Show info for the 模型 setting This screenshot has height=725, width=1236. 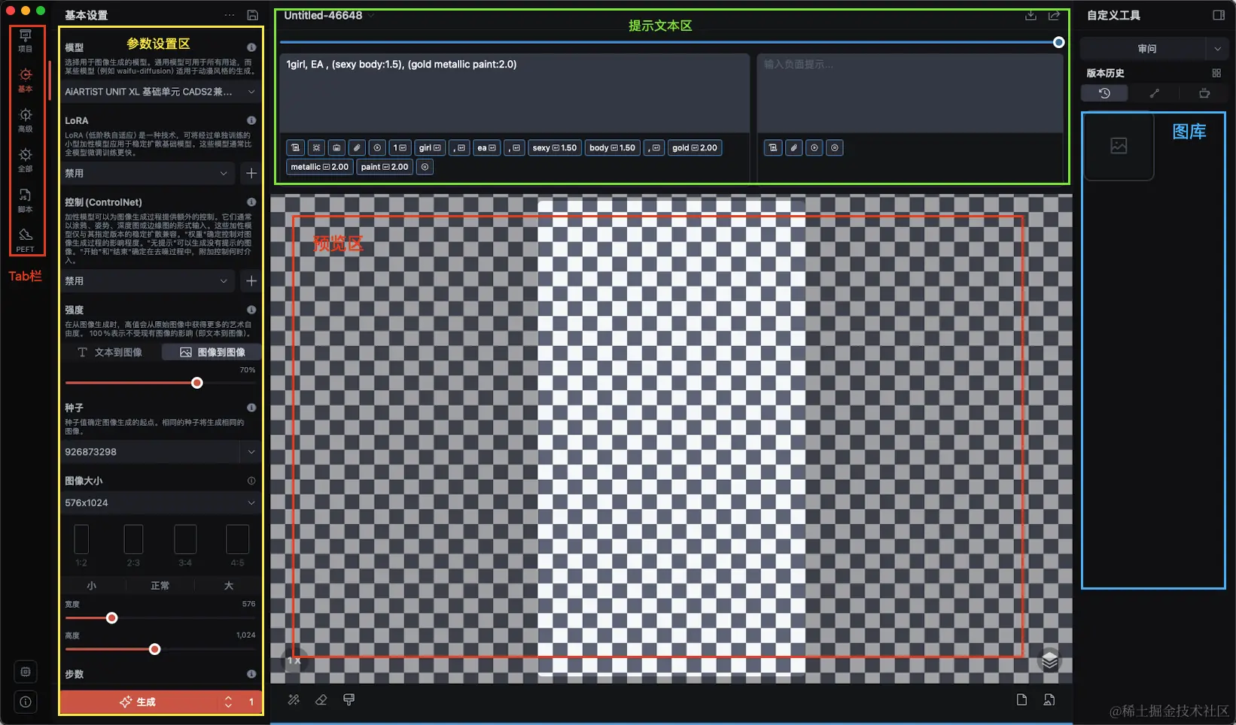point(251,47)
